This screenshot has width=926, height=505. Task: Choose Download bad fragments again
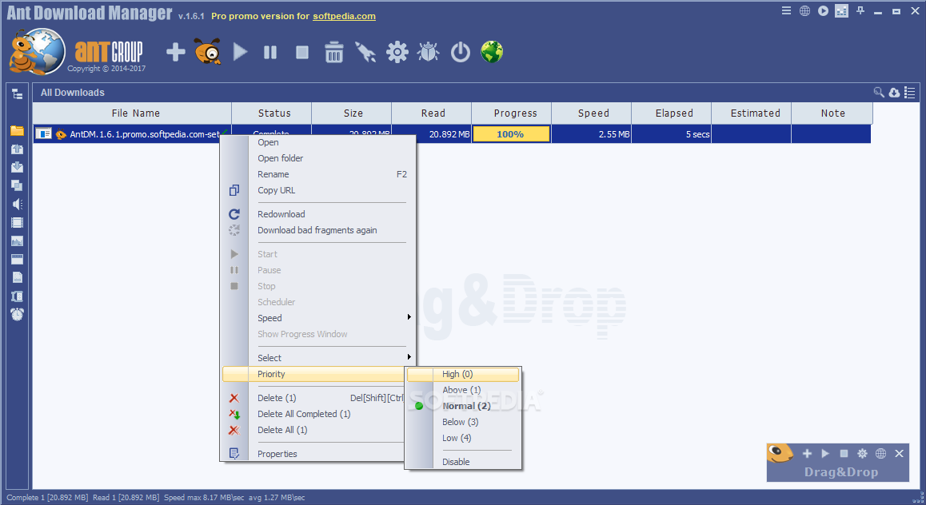[319, 230]
